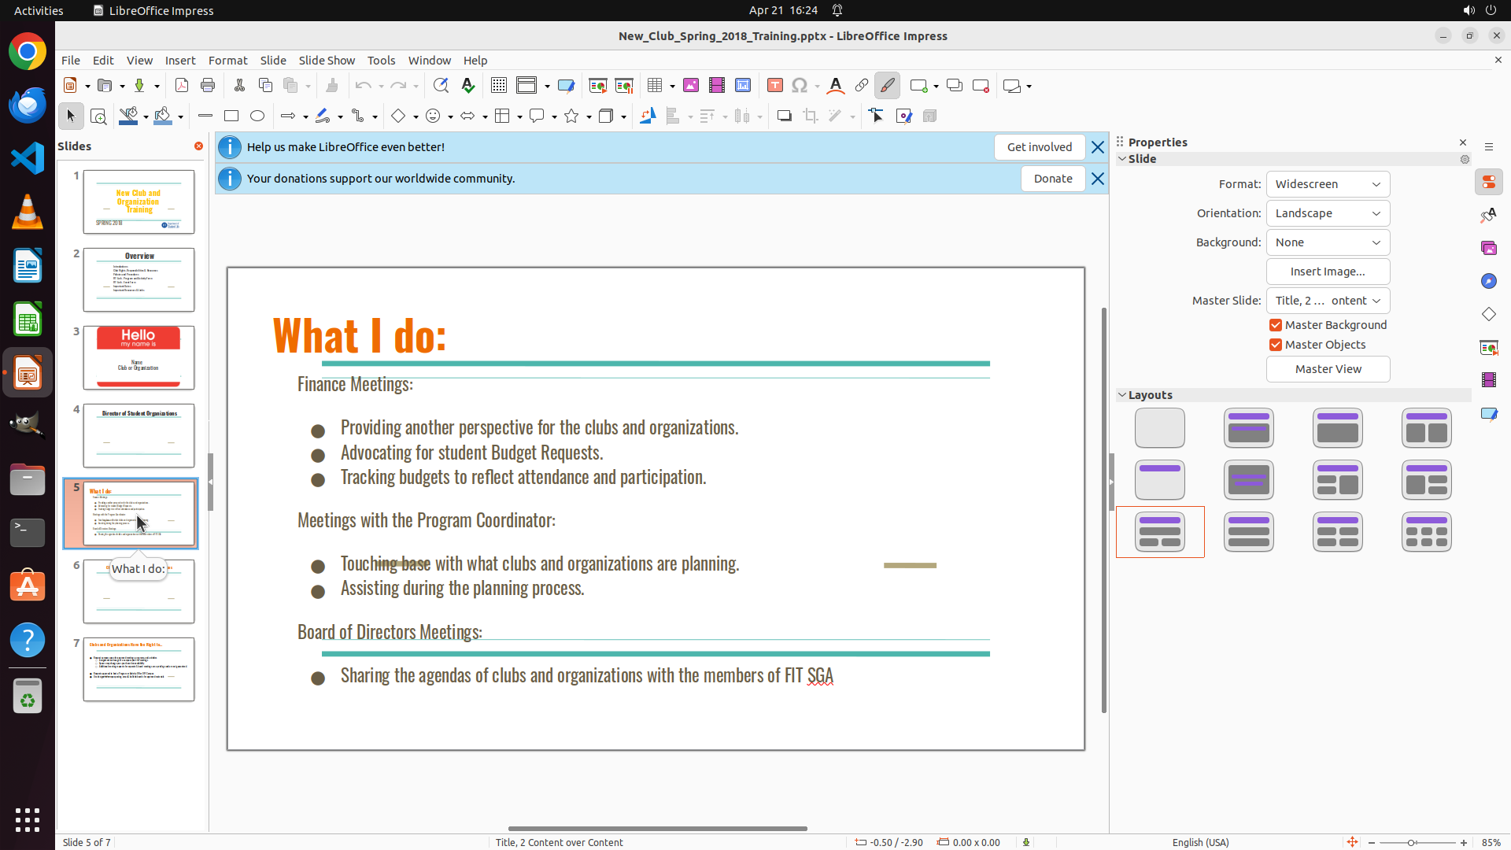
Task: Open the Slide Show menu
Action: pyautogui.click(x=327, y=61)
